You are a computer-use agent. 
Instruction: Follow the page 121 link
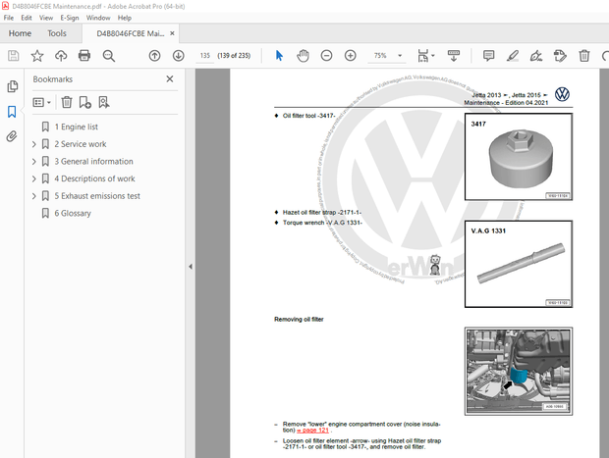click(x=312, y=431)
